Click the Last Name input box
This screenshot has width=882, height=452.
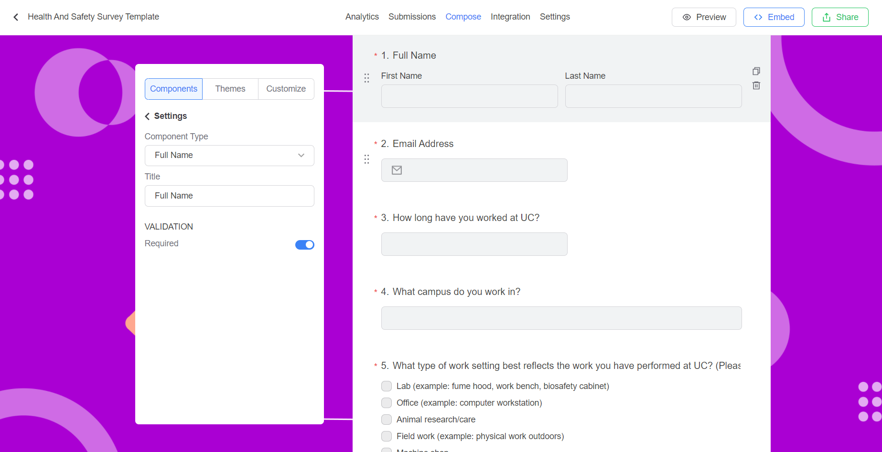(653, 96)
